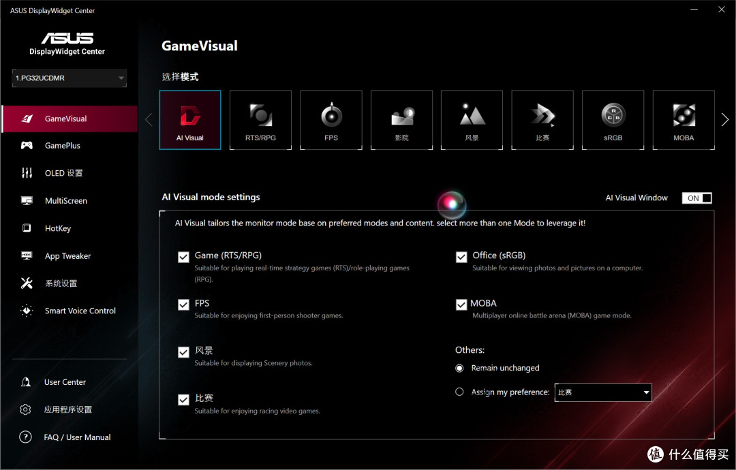Open the 1.PG32UCDMR monitor dropdown
736x470 pixels.
[x=69, y=78]
